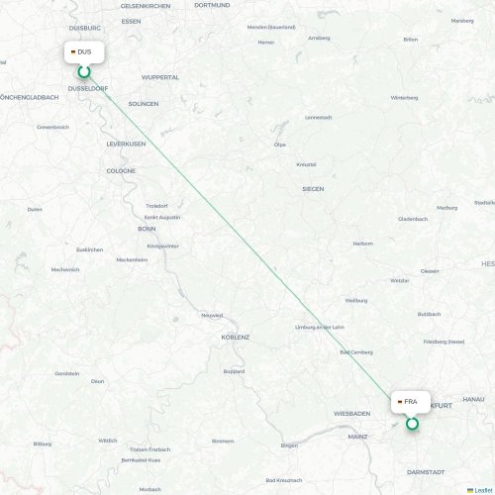Screen dimensions: 495x495
Task: Click the DUS airport circle marker
Action: [x=84, y=71]
